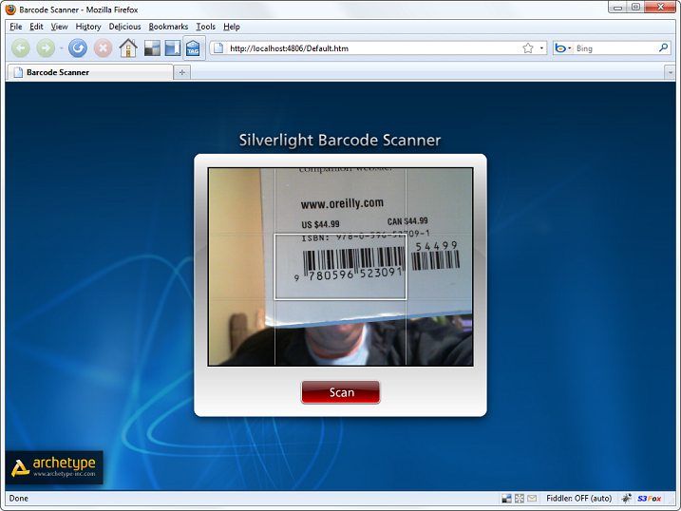Click the webcam barcode preview

click(340, 267)
